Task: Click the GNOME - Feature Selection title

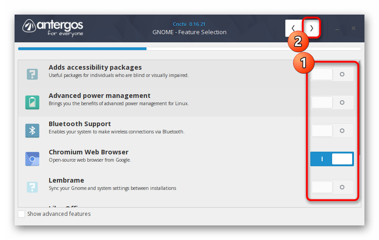Action: pyautogui.click(x=189, y=32)
